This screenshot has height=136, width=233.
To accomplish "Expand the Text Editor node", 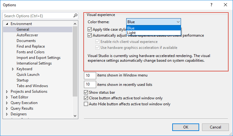I will click(x=7, y=97).
